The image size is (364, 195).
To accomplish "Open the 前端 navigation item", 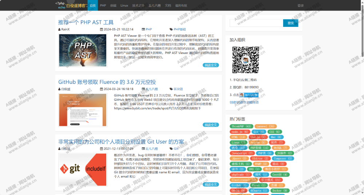I will [113, 5].
